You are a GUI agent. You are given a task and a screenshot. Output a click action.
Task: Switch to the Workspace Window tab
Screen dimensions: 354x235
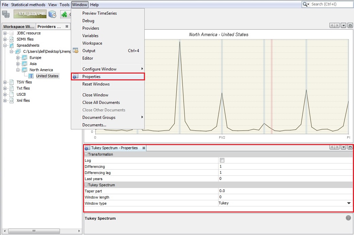(x=18, y=27)
